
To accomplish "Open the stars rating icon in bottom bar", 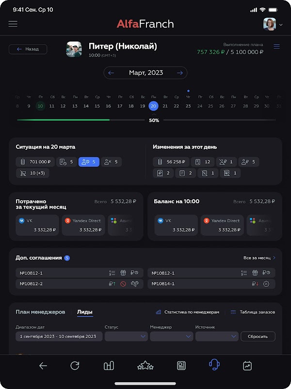I will (145, 366).
